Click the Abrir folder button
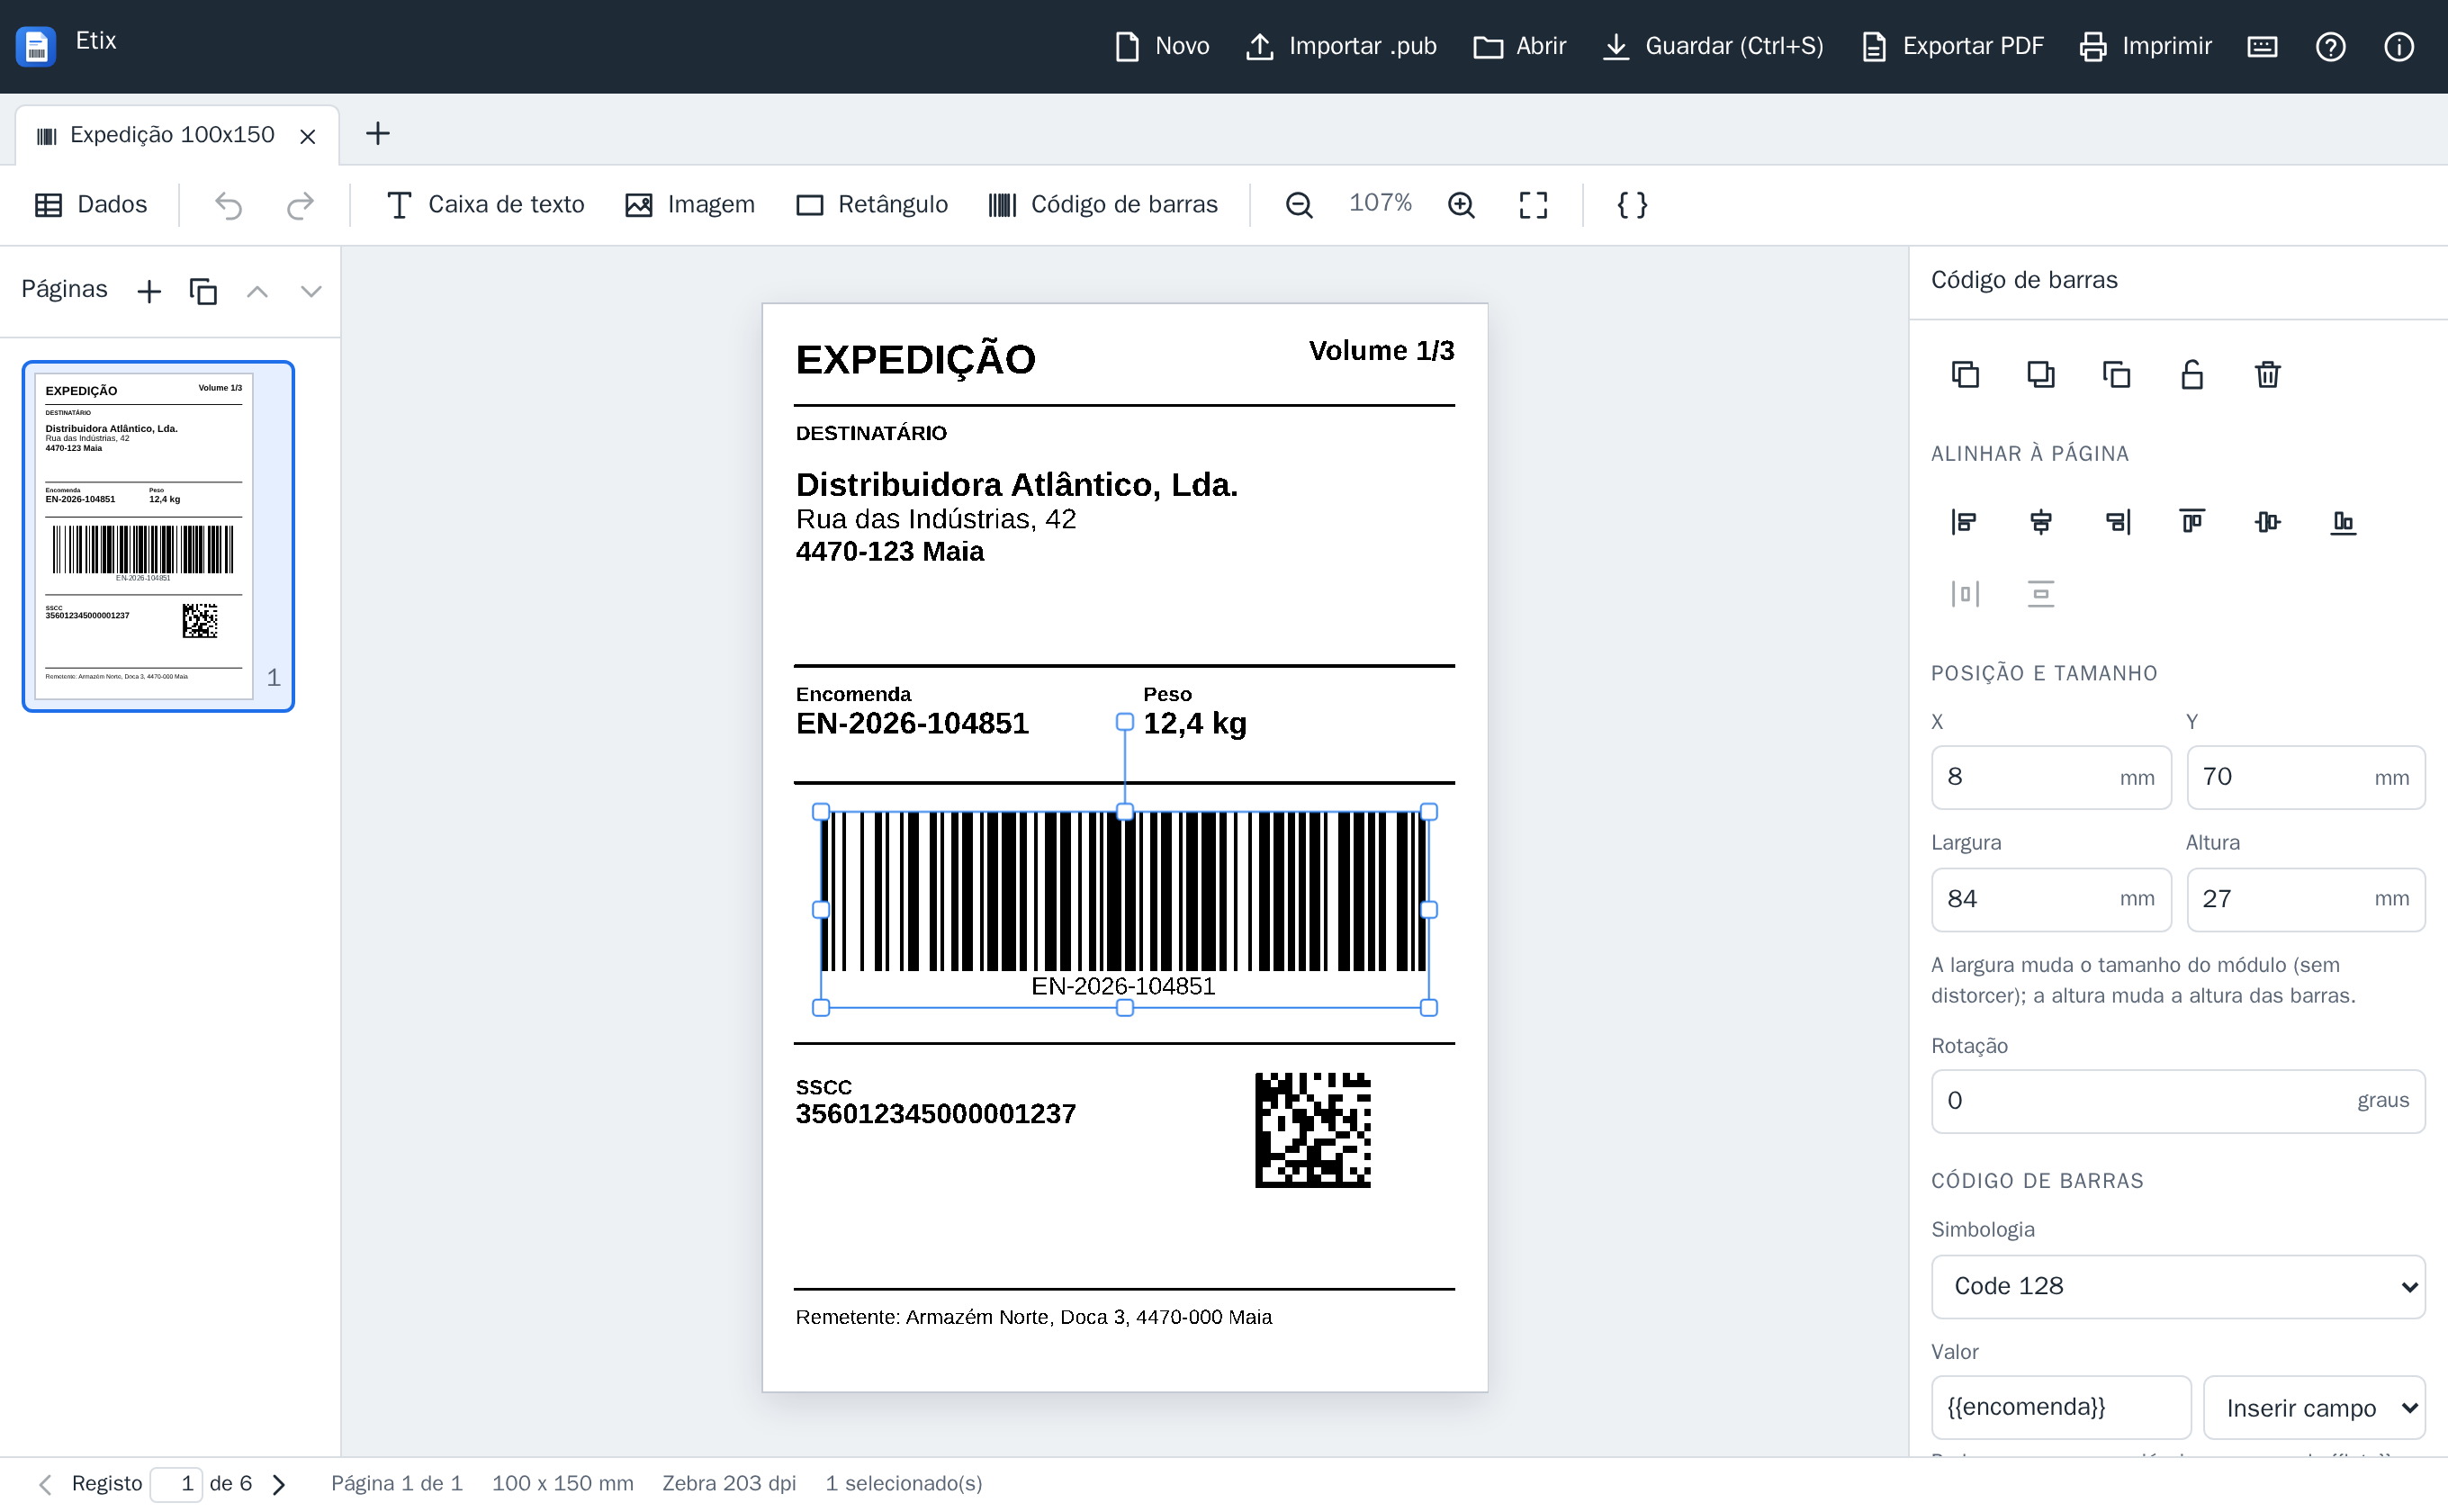 coord(1520,46)
